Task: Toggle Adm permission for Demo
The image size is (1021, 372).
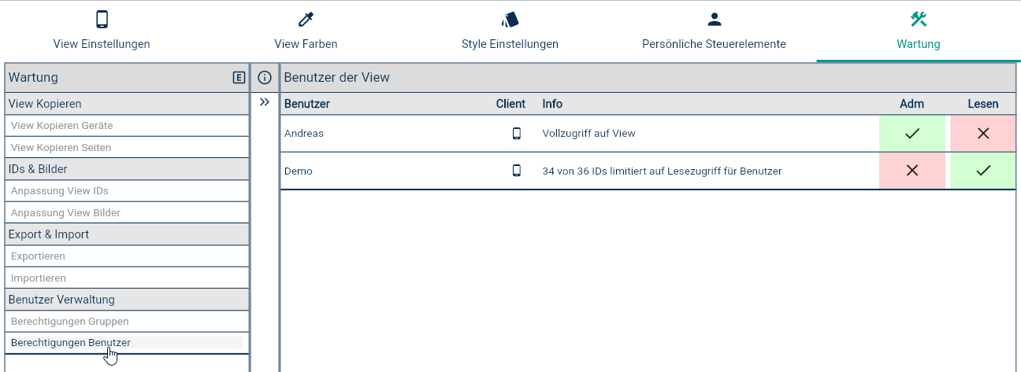Action: tap(912, 171)
